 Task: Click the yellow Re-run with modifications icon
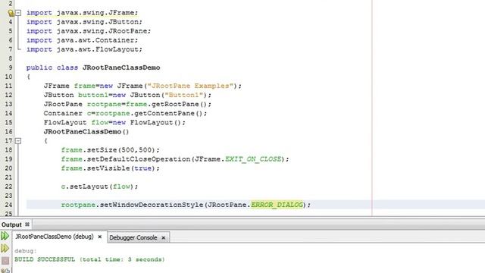(5, 248)
